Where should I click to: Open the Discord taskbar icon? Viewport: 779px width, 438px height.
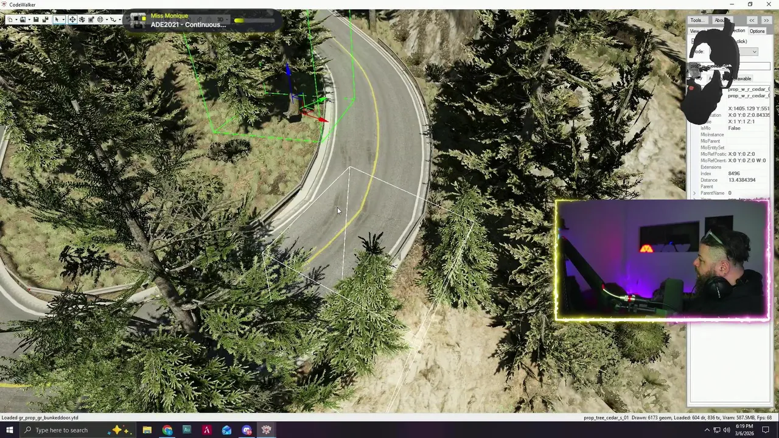pos(246,430)
